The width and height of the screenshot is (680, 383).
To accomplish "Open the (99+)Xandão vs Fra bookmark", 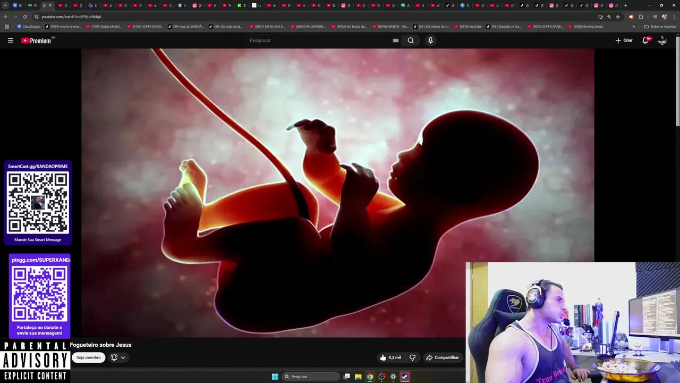I will [x=504, y=27].
